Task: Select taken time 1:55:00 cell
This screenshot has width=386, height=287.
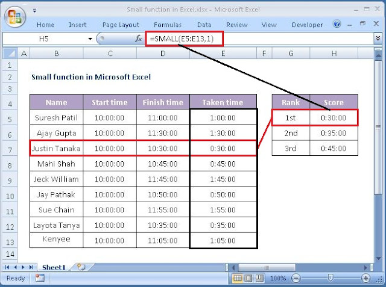Action: [223, 209]
